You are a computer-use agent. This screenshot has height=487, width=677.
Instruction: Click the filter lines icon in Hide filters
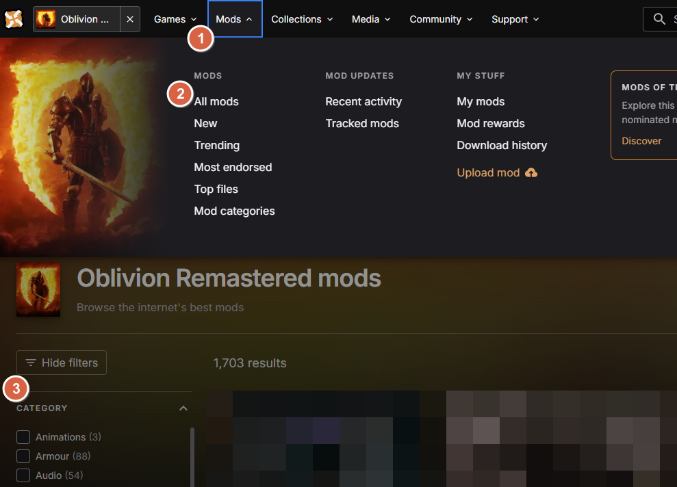click(30, 363)
